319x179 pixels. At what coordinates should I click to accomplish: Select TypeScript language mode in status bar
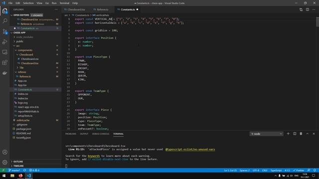tap(276, 170)
